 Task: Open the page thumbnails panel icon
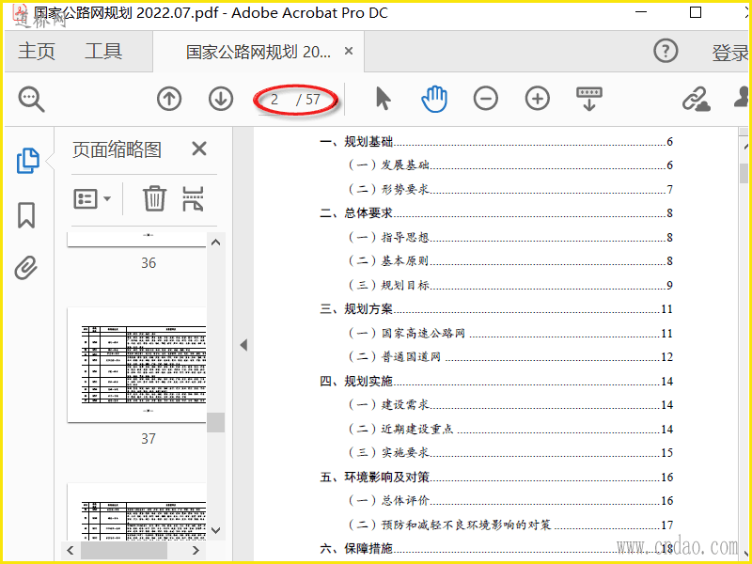(28, 161)
